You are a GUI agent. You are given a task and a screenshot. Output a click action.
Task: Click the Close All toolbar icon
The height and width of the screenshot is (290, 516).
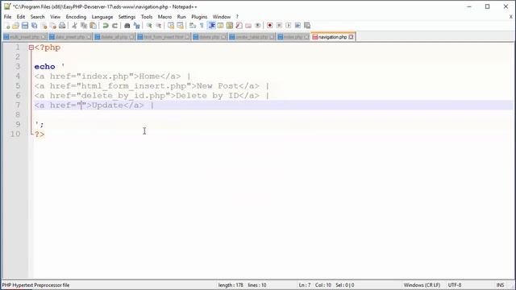[x=52, y=26]
